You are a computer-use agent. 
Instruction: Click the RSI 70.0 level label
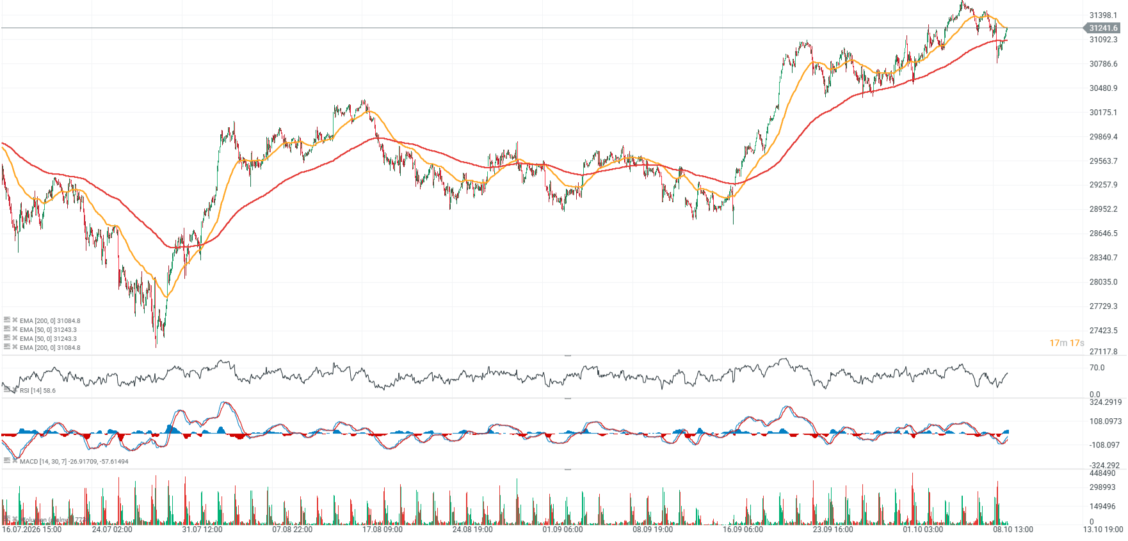pyautogui.click(x=1097, y=368)
